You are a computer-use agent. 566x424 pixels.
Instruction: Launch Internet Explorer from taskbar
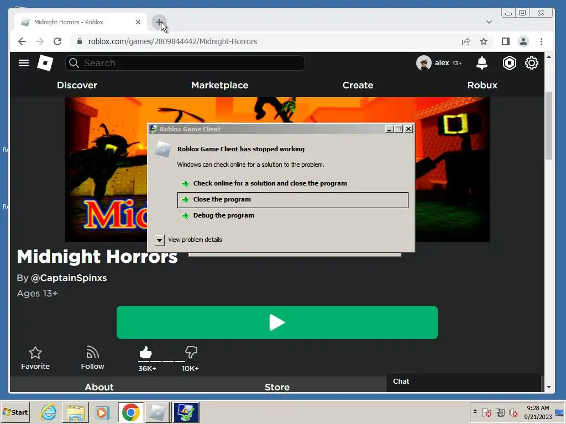coord(49,412)
